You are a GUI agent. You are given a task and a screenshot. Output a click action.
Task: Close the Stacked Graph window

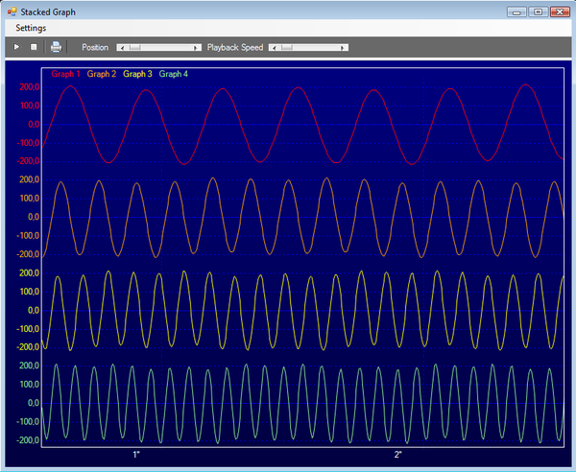[x=559, y=12]
